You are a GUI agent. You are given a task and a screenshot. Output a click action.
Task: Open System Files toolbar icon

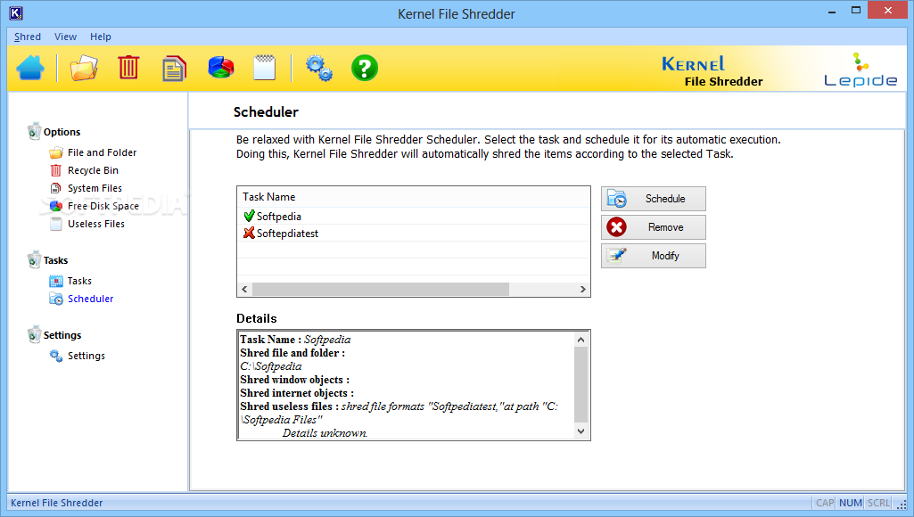click(x=174, y=69)
